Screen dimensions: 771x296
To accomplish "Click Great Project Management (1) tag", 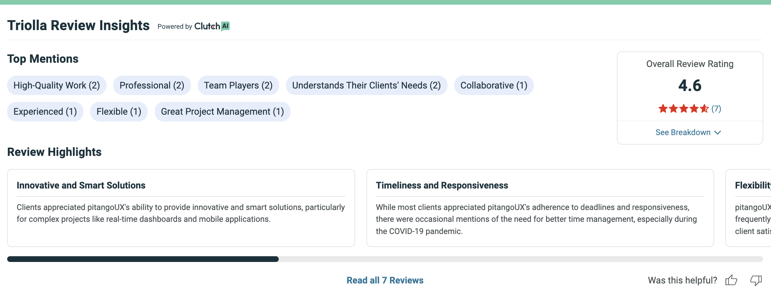I will 222,111.
